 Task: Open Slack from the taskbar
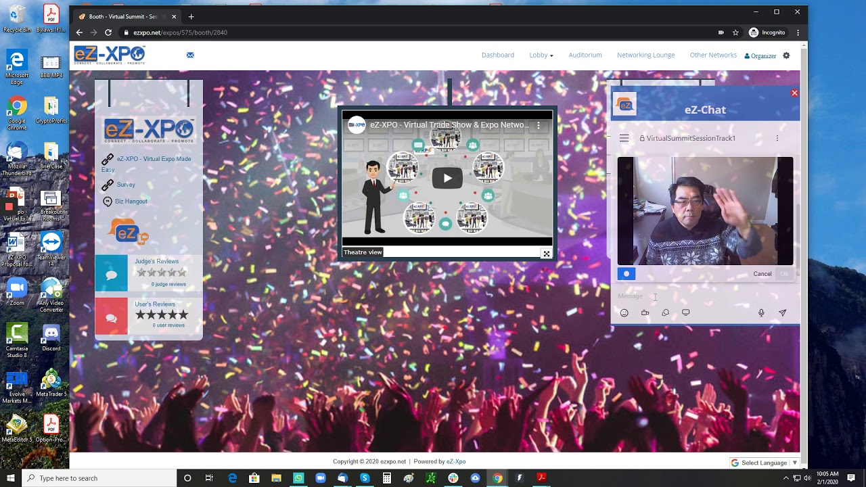coord(453,478)
